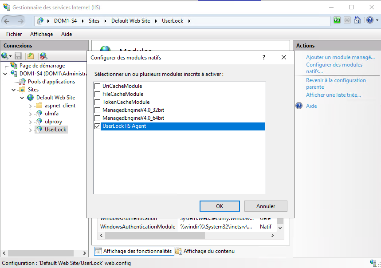Check ManagedEngineV4.0_64bit checkbox

[x=97, y=118]
